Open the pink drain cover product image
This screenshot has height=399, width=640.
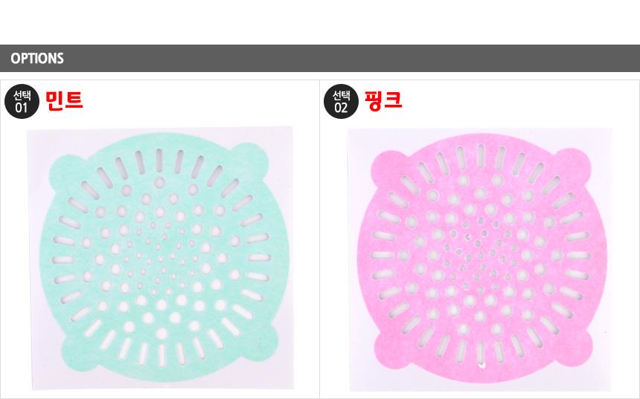pyautogui.click(x=481, y=259)
